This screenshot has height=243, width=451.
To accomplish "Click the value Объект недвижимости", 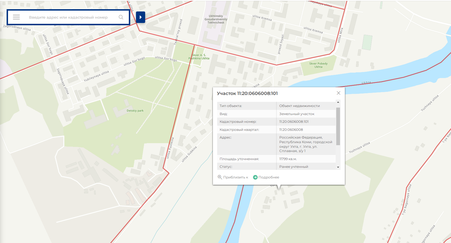I will coord(300,106).
